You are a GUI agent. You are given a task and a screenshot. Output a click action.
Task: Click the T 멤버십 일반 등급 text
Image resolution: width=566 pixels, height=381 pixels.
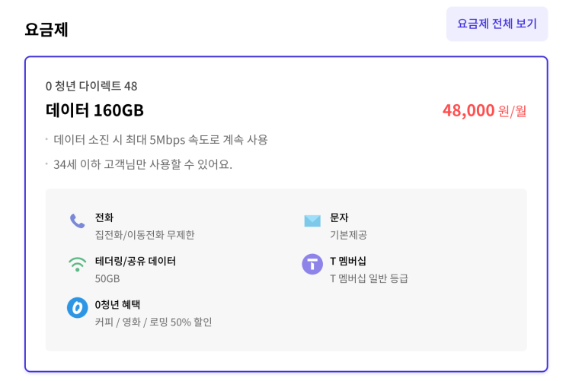pos(369,278)
